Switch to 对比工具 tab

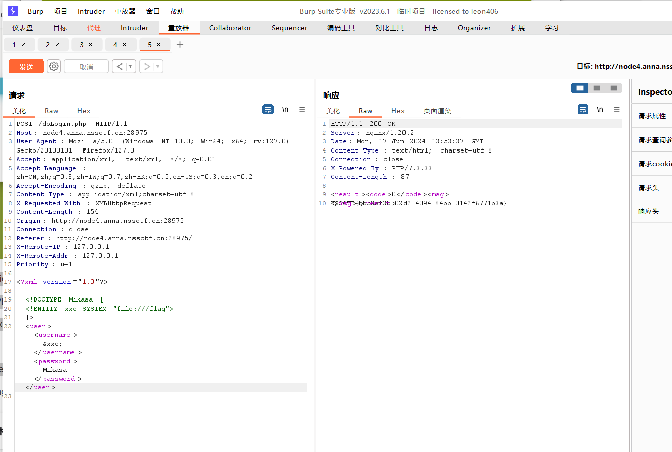click(389, 28)
